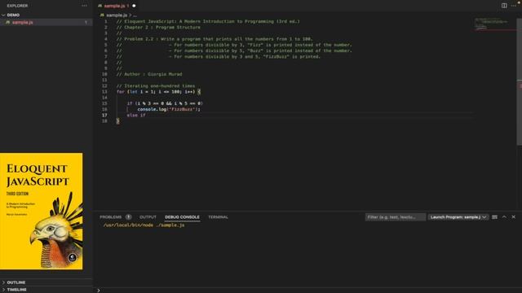This screenshot has width=522, height=293.
Task: Click the 'for (let i = 1' line
Action: click(158, 92)
